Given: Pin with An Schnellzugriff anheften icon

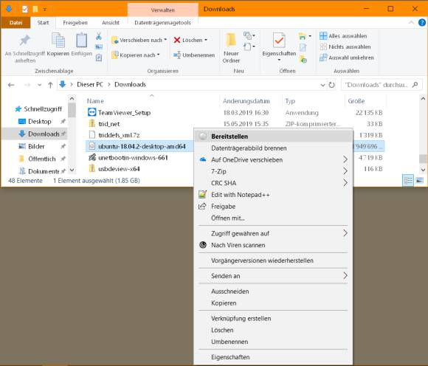Looking at the screenshot, I should (24, 40).
